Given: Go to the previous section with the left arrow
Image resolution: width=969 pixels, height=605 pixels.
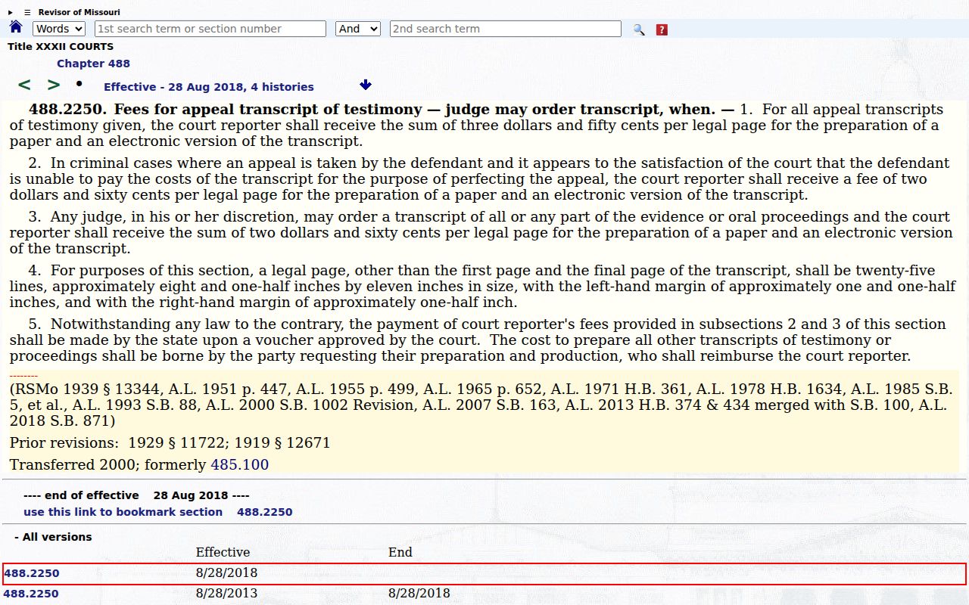Looking at the screenshot, I should pyautogui.click(x=24, y=85).
